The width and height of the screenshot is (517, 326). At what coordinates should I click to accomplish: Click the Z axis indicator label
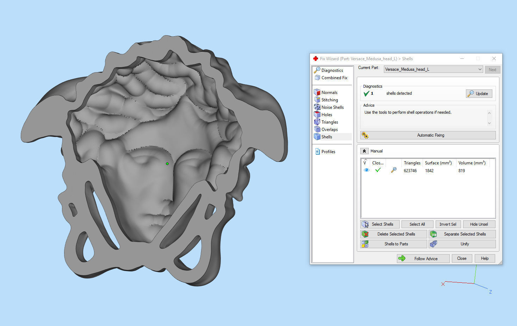(490, 292)
